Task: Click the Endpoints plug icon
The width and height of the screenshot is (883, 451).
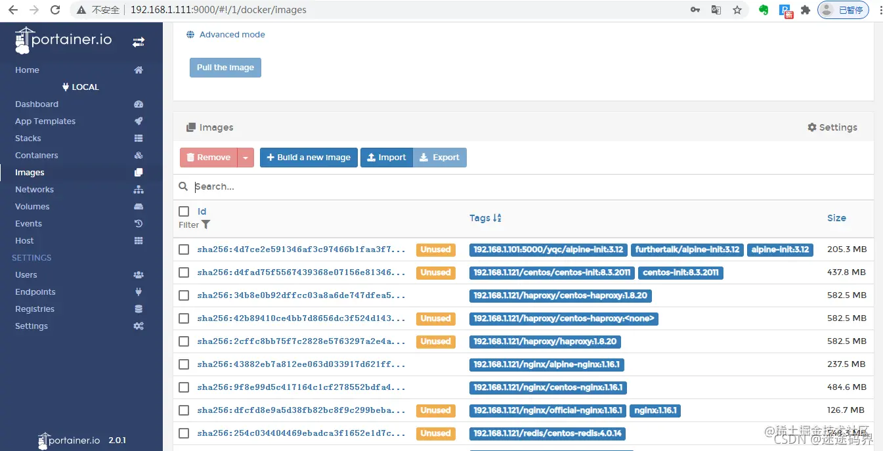Action: coord(139,292)
